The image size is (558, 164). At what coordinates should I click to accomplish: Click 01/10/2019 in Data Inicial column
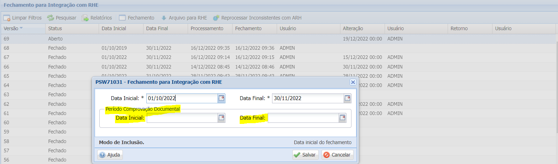(114, 48)
